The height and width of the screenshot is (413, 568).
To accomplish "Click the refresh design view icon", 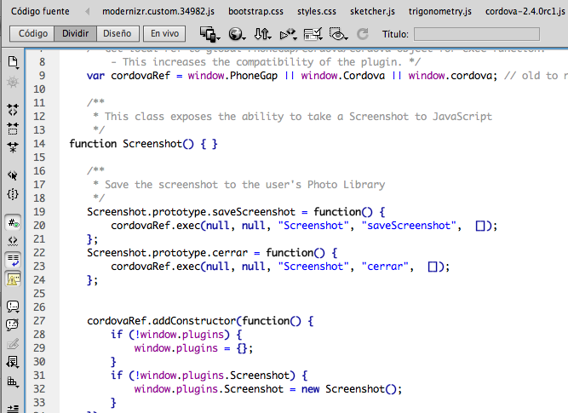I will [363, 35].
